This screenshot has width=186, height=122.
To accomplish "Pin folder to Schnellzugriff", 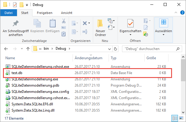I will [16, 28].
